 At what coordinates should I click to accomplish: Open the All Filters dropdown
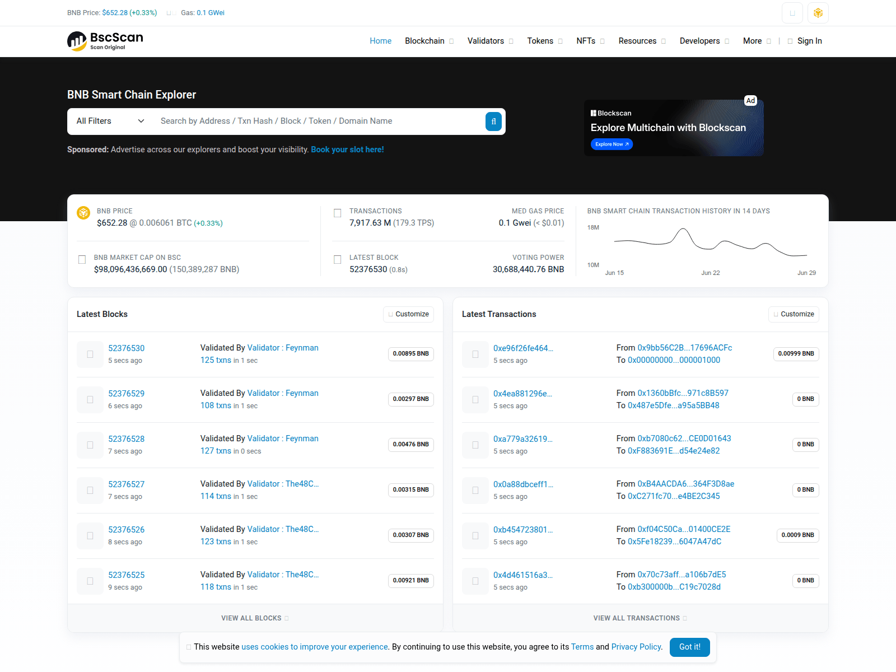(x=110, y=121)
